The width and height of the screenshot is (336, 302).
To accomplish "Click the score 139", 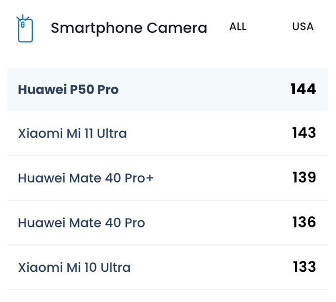I will (304, 178).
